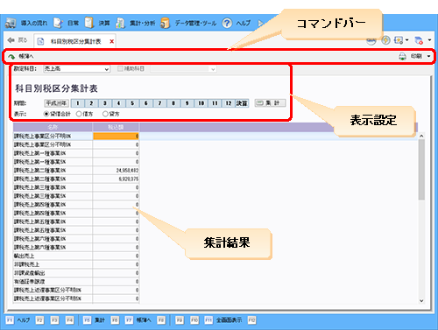
Task: Select month 8 in the period bar
Action: pyautogui.click(x=173, y=103)
